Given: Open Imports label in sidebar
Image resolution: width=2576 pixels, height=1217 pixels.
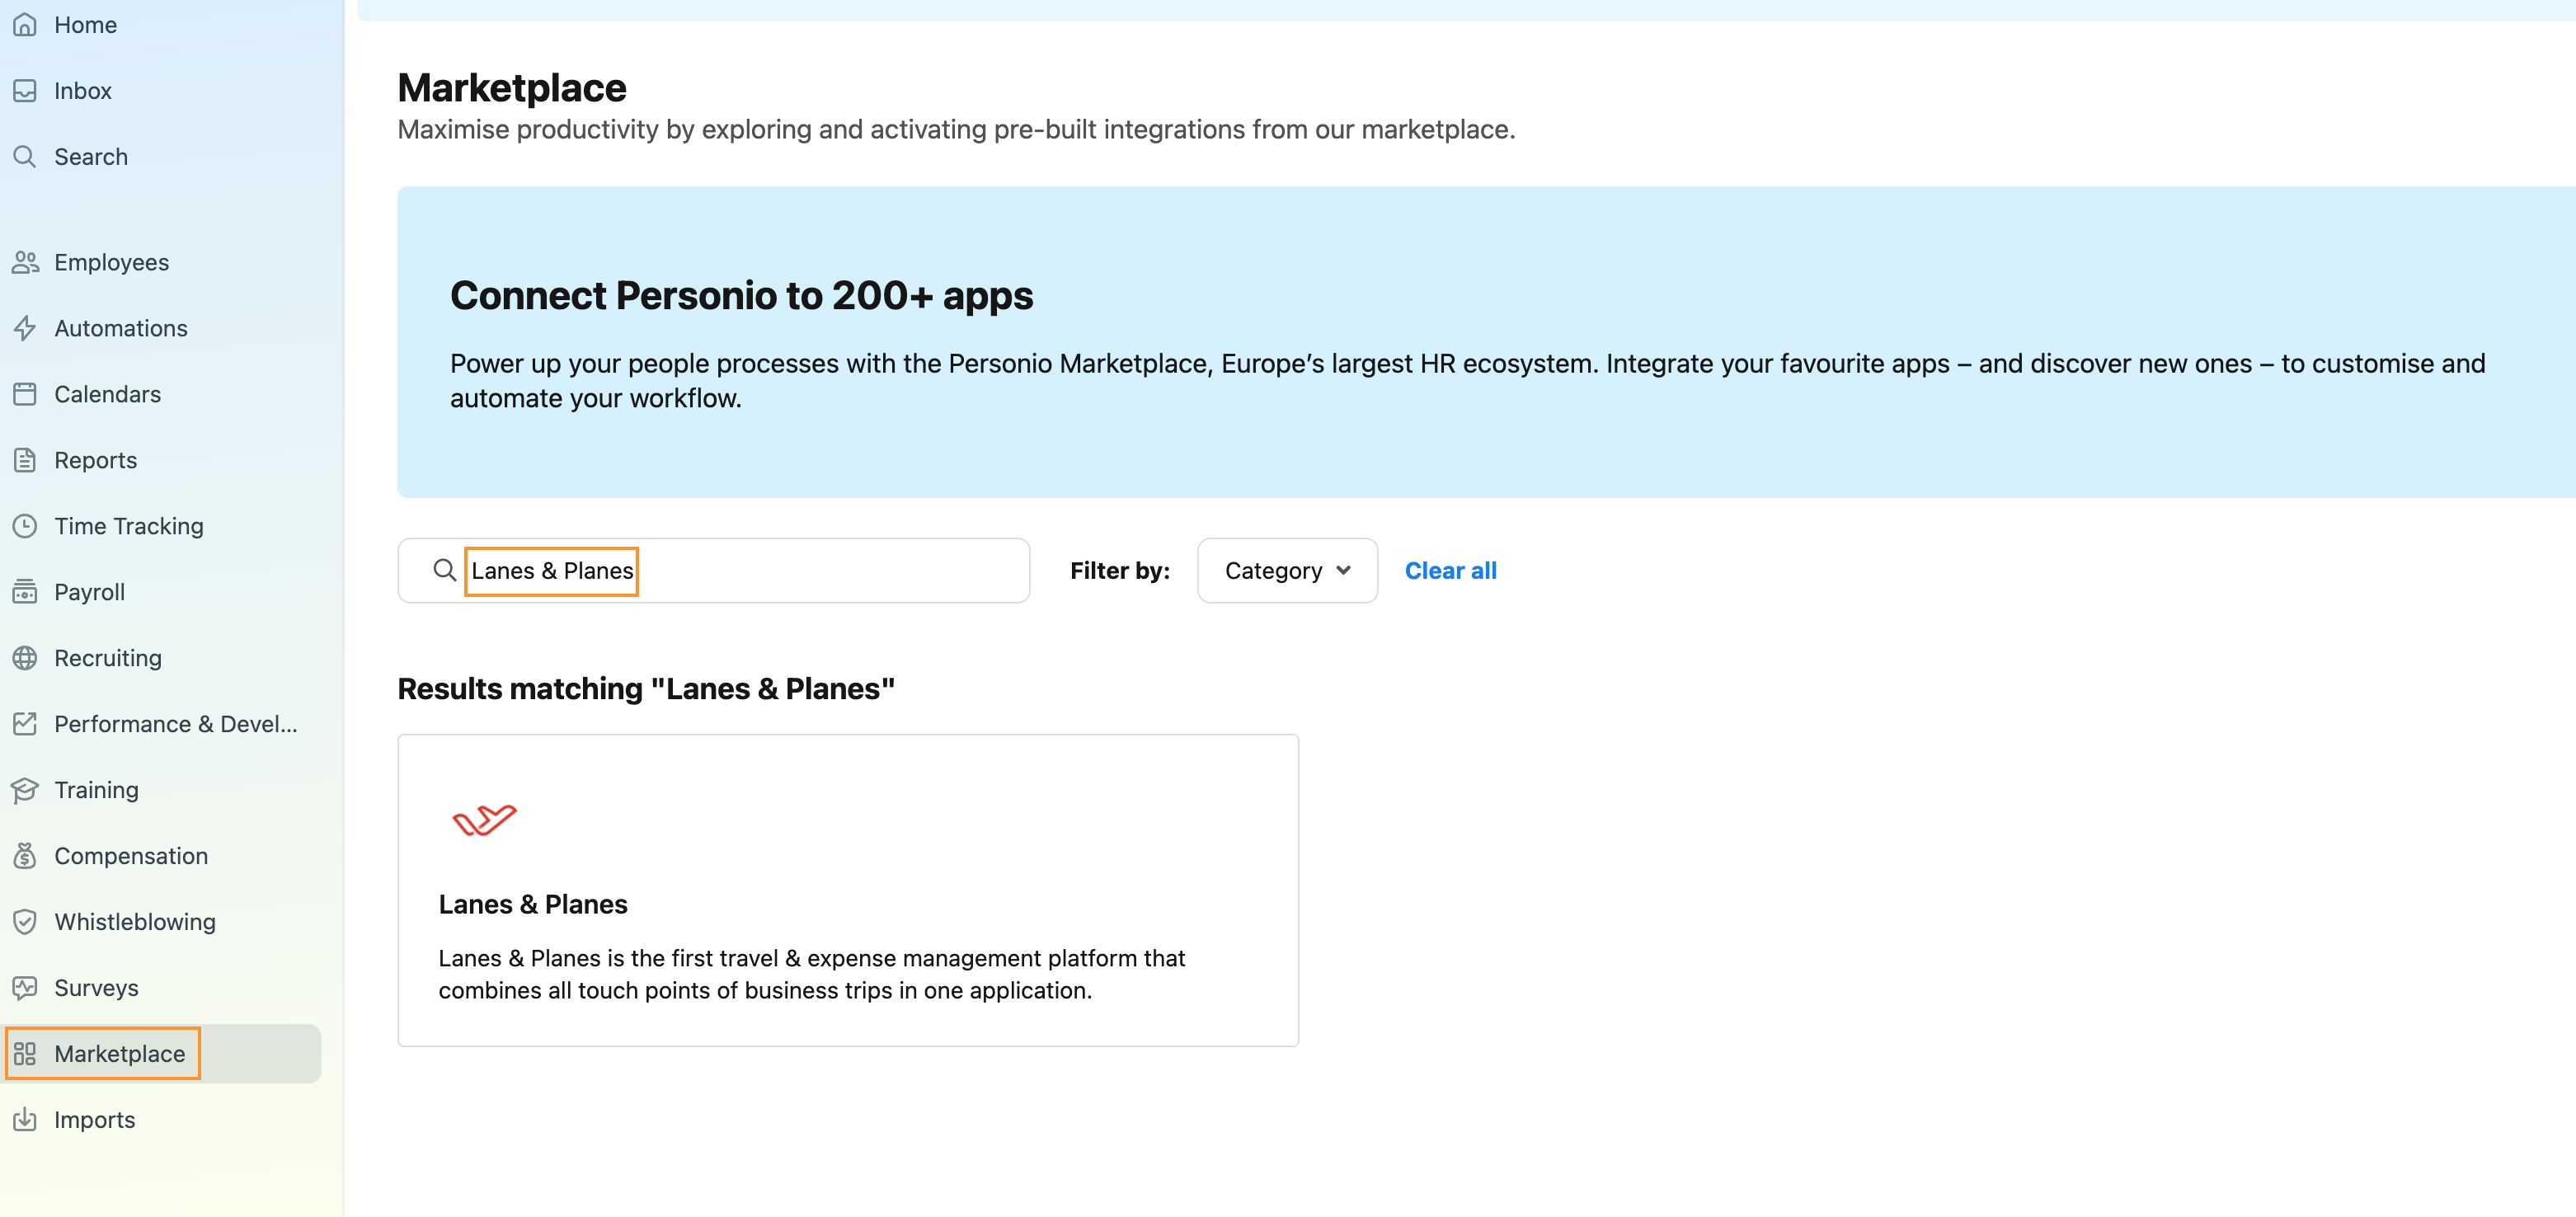Looking at the screenshot, I should click(95, 1120).
